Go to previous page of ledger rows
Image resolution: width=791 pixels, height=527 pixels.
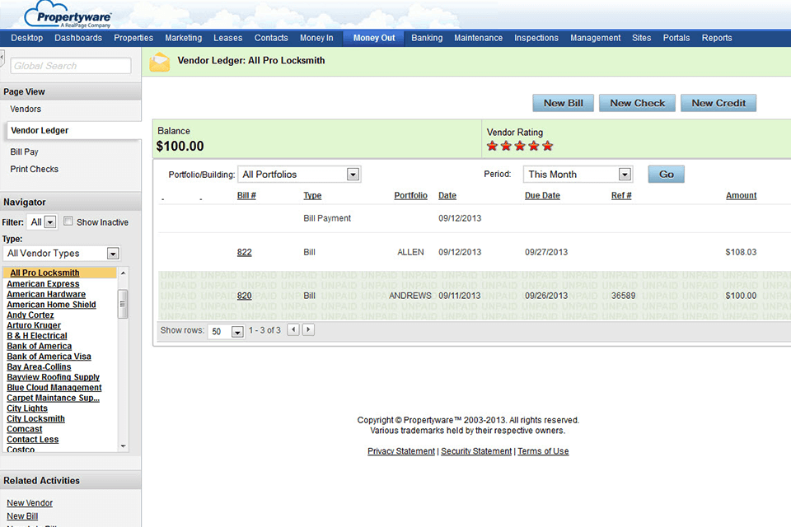pyautogui.click(x=293, y=330)
